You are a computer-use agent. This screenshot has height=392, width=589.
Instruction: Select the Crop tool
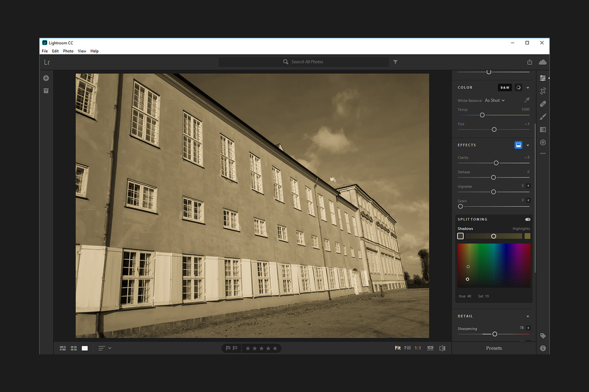[x=543, y=91]
